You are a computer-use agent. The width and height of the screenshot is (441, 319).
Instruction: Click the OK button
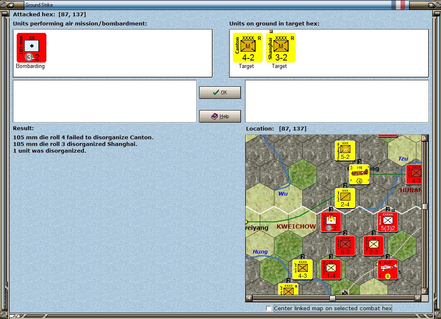pos(220,93)
